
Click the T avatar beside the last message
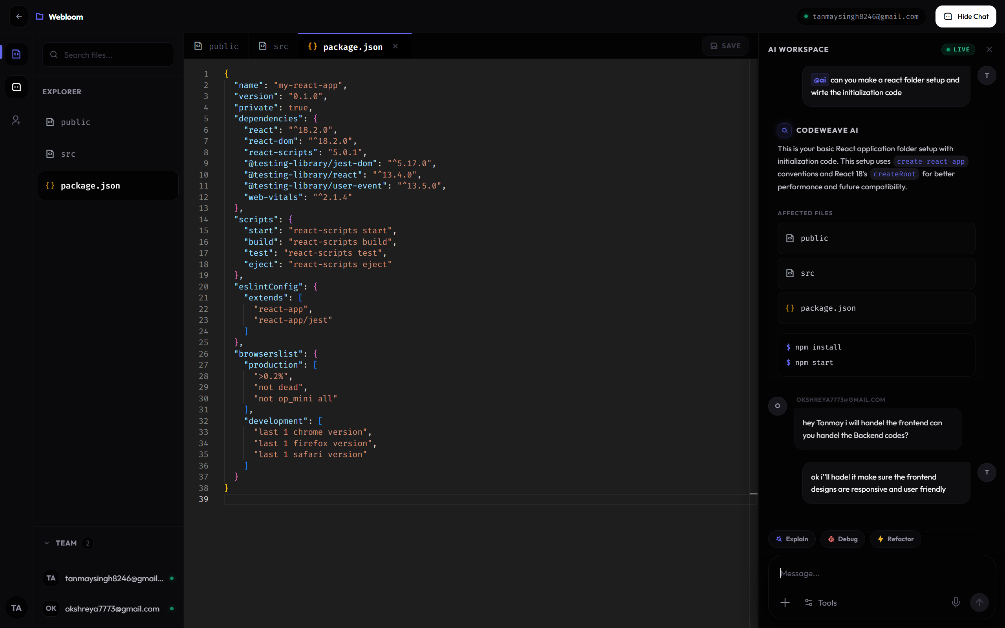987,472
